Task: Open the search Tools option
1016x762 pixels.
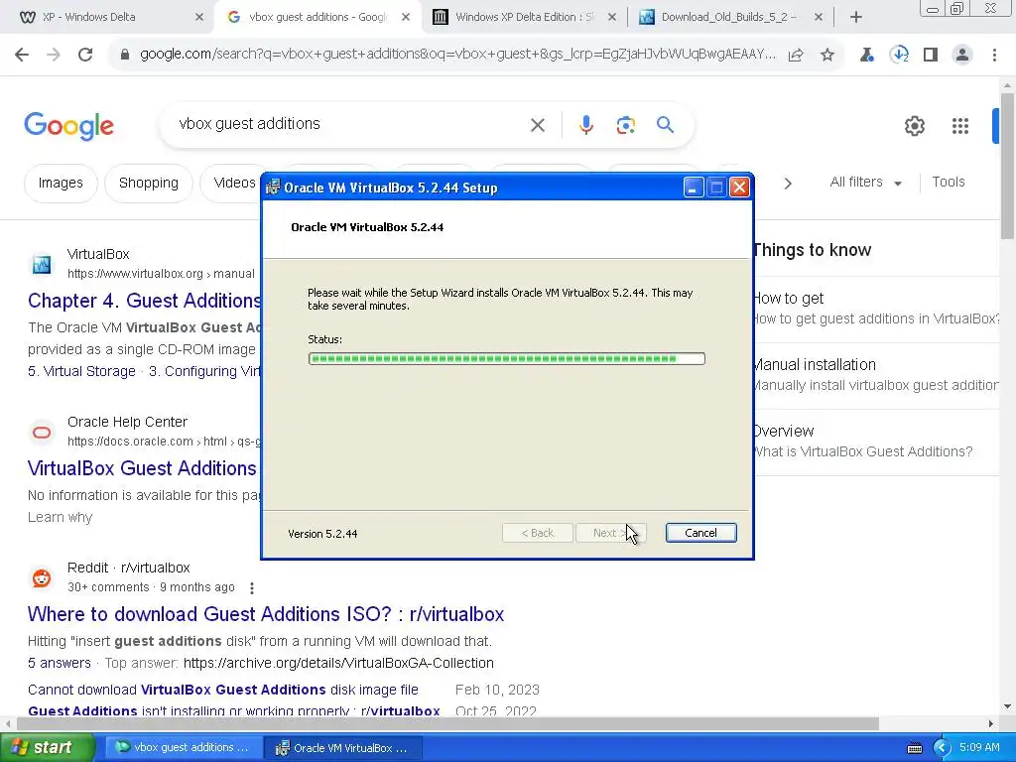Action: [x=948, y=183]
